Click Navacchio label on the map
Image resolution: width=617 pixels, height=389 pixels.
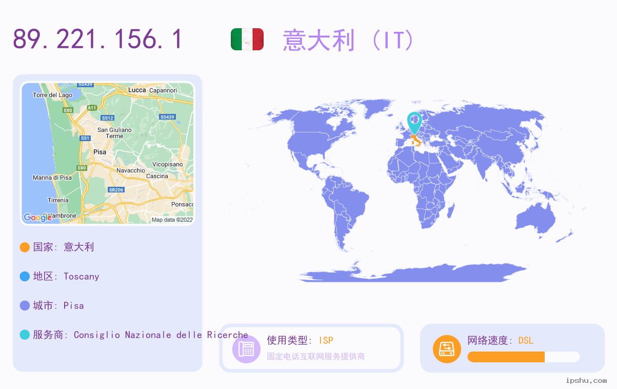pos(131,170)
